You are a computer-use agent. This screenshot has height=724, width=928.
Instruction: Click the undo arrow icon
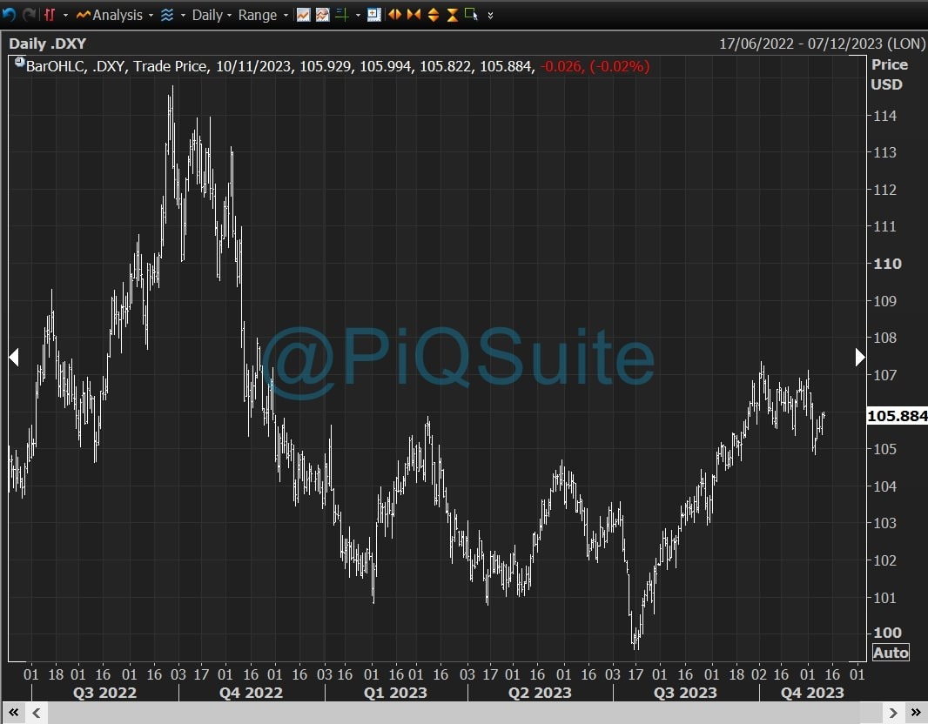[9, 15]
